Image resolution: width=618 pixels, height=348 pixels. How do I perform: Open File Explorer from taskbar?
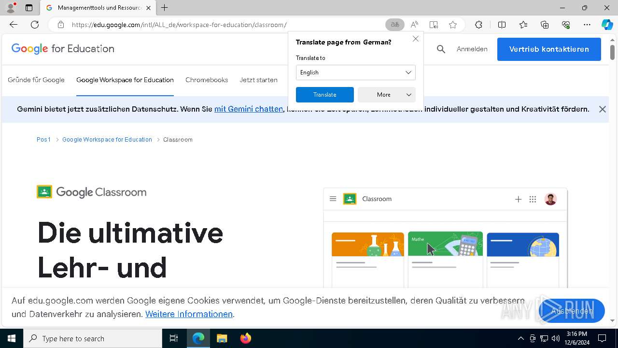pyautogui.click(x=222, y=338)
